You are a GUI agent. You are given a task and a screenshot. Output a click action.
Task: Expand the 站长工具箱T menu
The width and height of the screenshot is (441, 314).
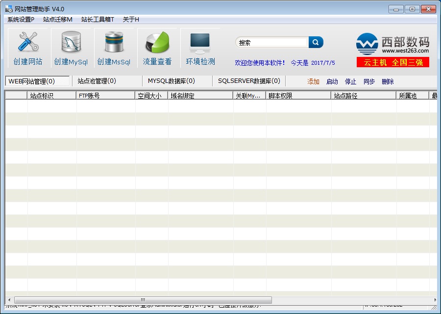click(98, 20)
